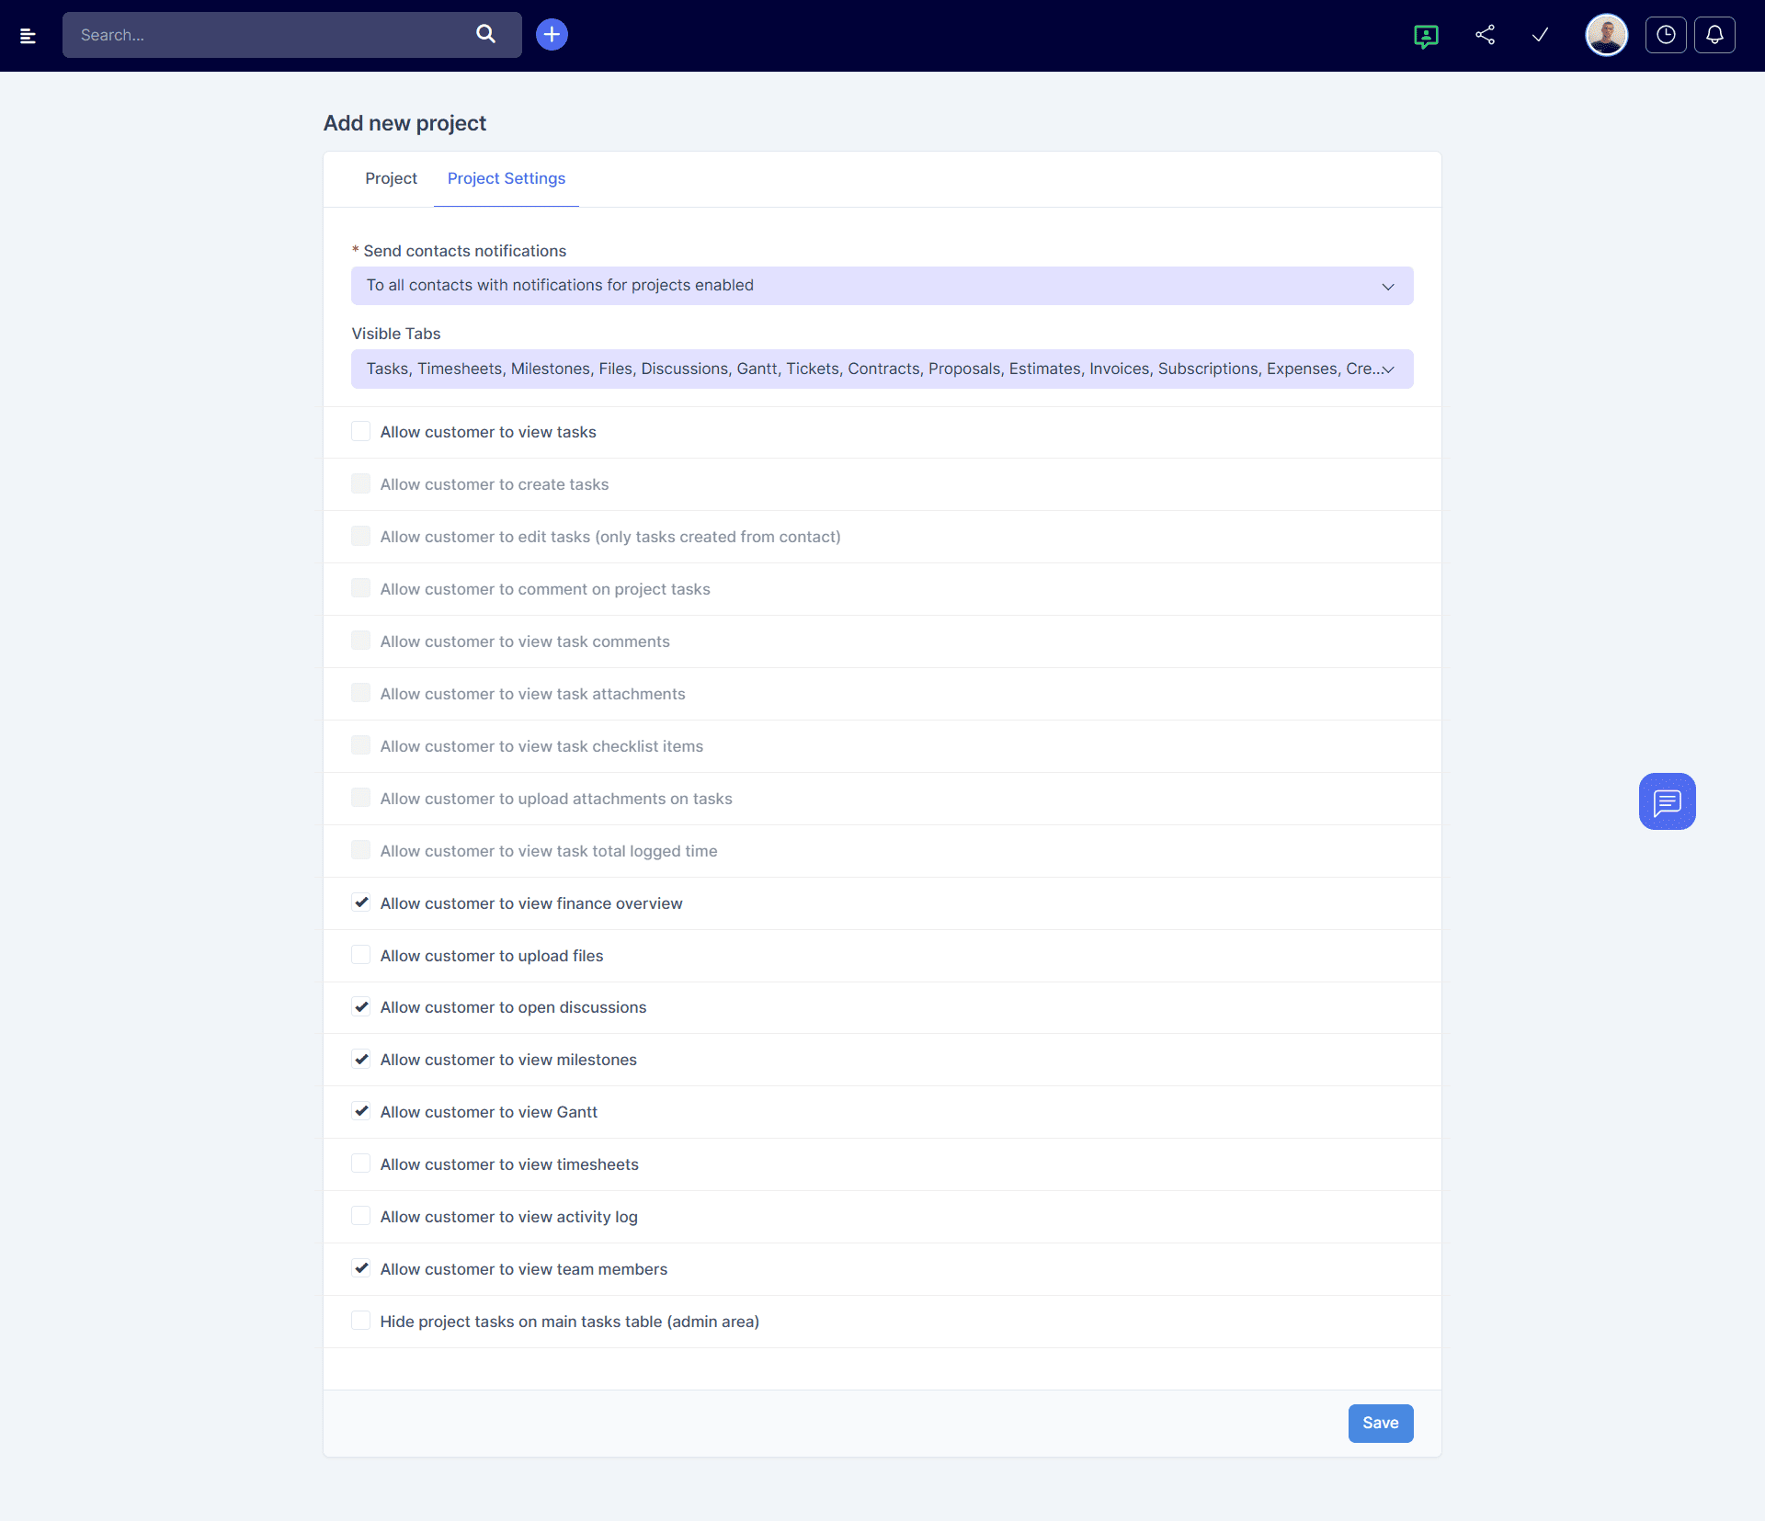Check Hide project tasks on main table

tap(361, 1322)
